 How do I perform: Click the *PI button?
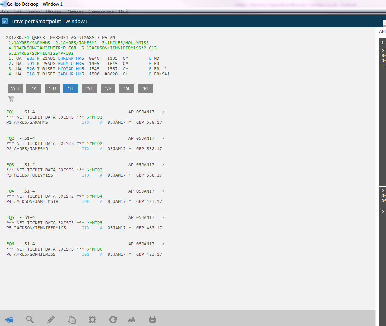(x=145, y=88)
